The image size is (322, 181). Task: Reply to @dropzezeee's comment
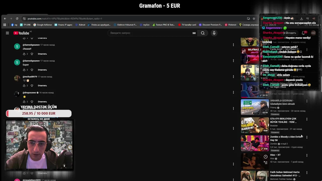pos(42,102)
